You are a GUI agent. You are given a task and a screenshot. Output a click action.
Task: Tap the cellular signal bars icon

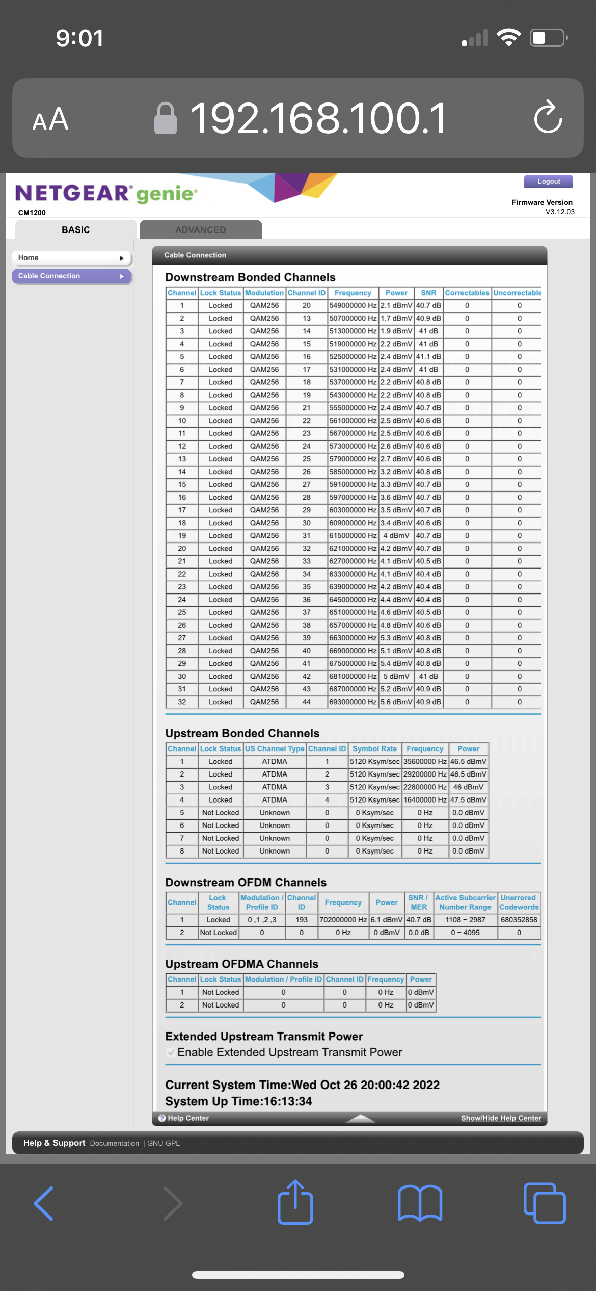(475, 38)
